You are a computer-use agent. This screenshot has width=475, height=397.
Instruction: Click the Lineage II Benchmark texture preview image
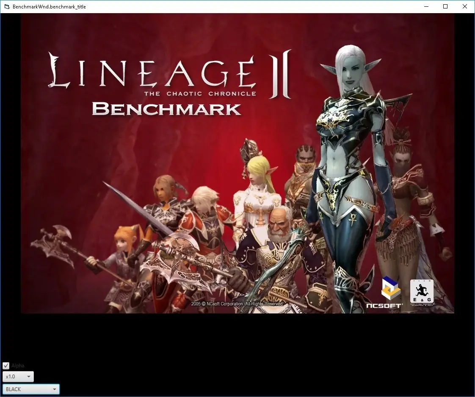(x=237, y=163)
